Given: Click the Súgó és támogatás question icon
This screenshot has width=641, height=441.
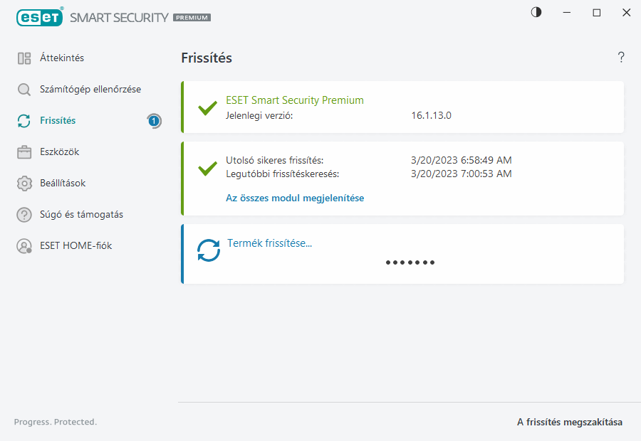Looking at the screenshot, I should (24, 215).
